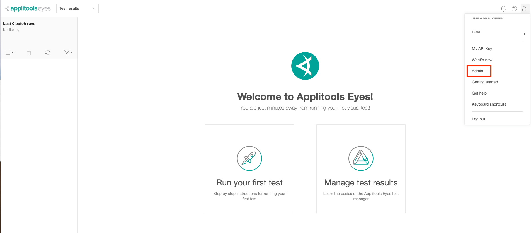Screen dimensions: 531x233
Task: Click the large teal Applitools emblem
Action: (x=305, y=66)
